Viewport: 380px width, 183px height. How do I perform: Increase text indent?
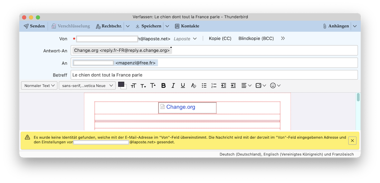point(234,86)
